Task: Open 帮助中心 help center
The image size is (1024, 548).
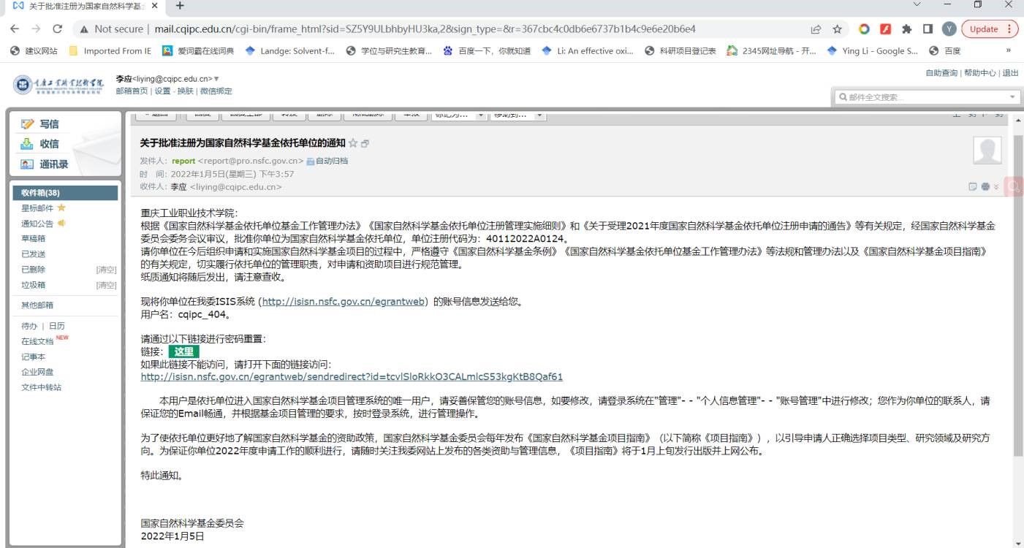Action: [980, 73]
